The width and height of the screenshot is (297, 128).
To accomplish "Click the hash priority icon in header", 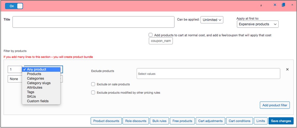I will click(x=261, y=6).
